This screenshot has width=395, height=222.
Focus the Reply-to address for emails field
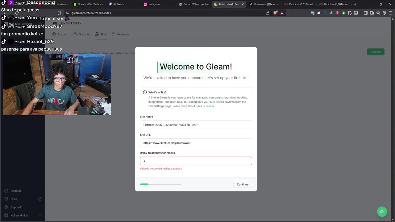196,161
